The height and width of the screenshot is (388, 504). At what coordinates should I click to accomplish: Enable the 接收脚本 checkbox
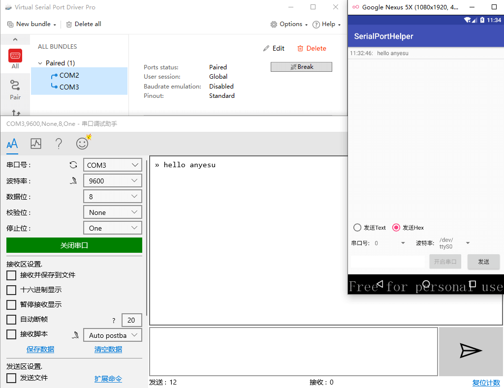coord(11,334)
